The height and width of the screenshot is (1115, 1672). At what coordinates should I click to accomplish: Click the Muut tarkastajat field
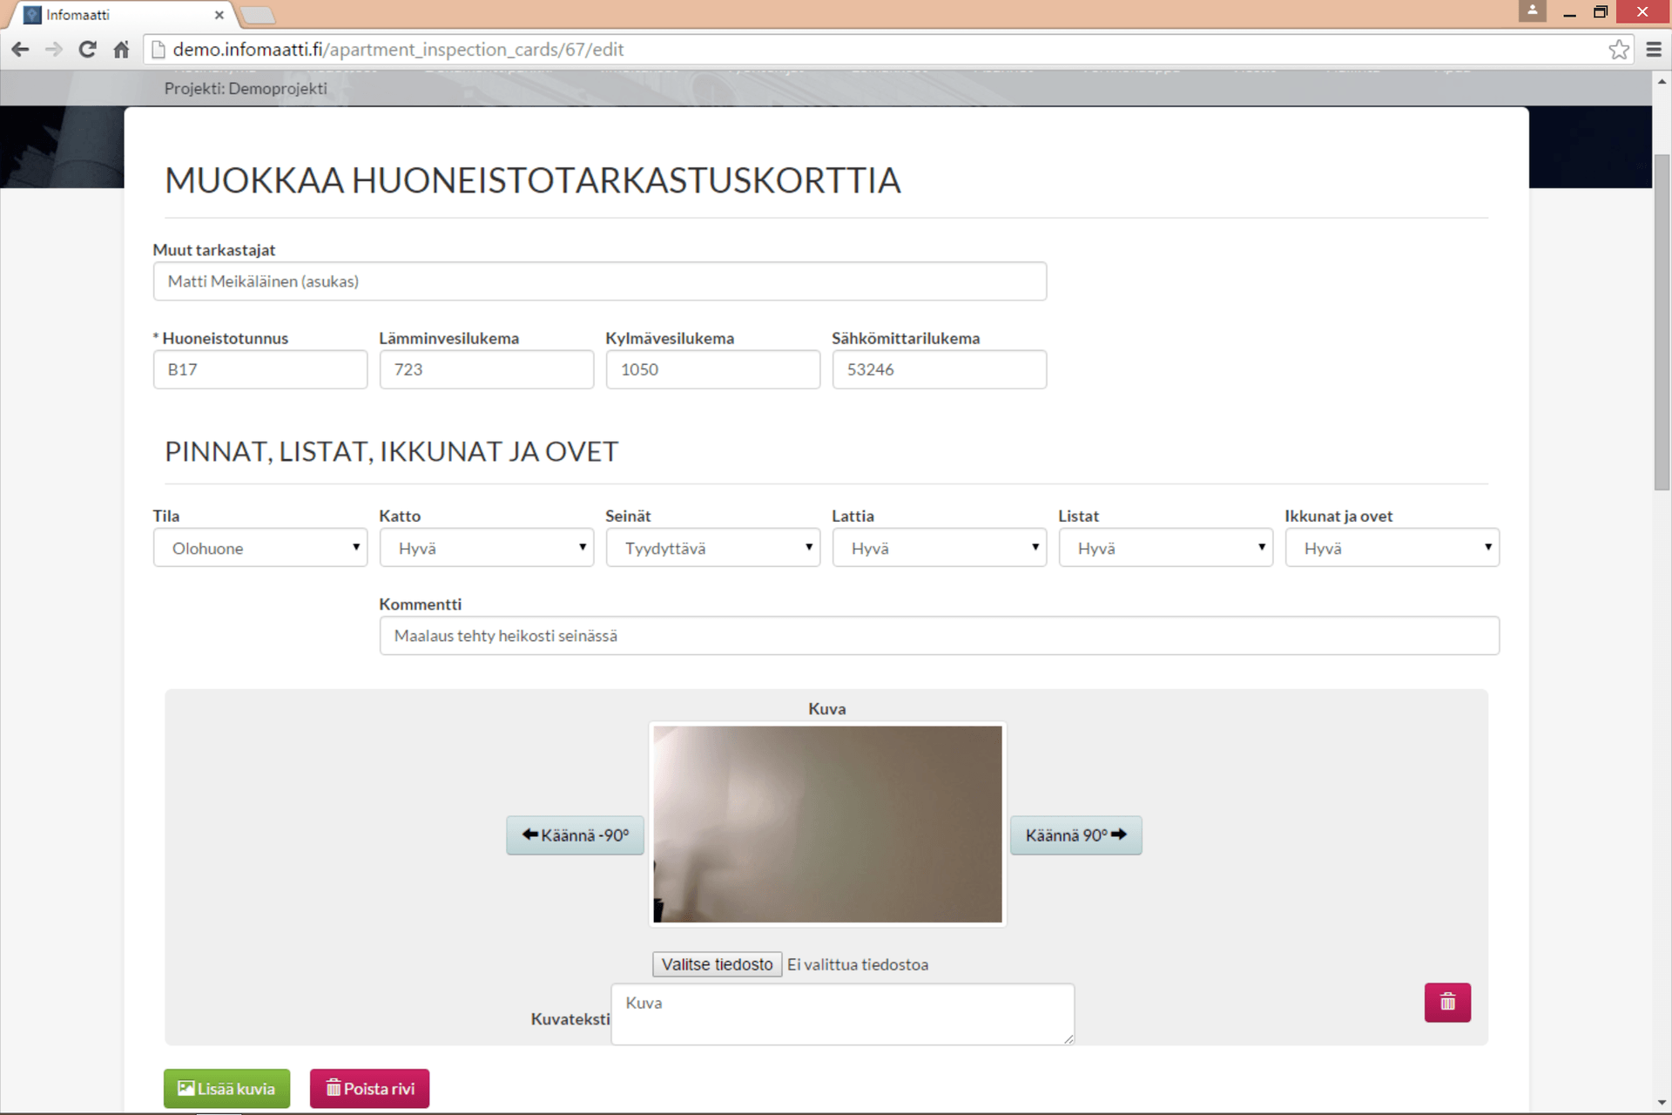pos(600,281)
